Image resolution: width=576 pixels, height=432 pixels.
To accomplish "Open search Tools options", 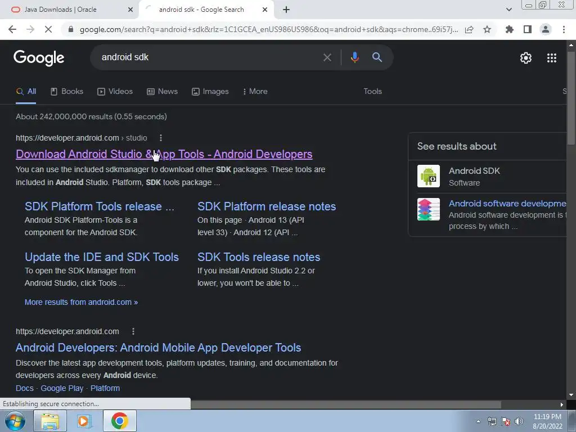I will tap(372, 92).
